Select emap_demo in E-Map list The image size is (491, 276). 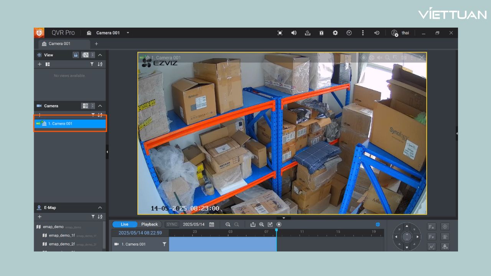[x=53, y=227]
